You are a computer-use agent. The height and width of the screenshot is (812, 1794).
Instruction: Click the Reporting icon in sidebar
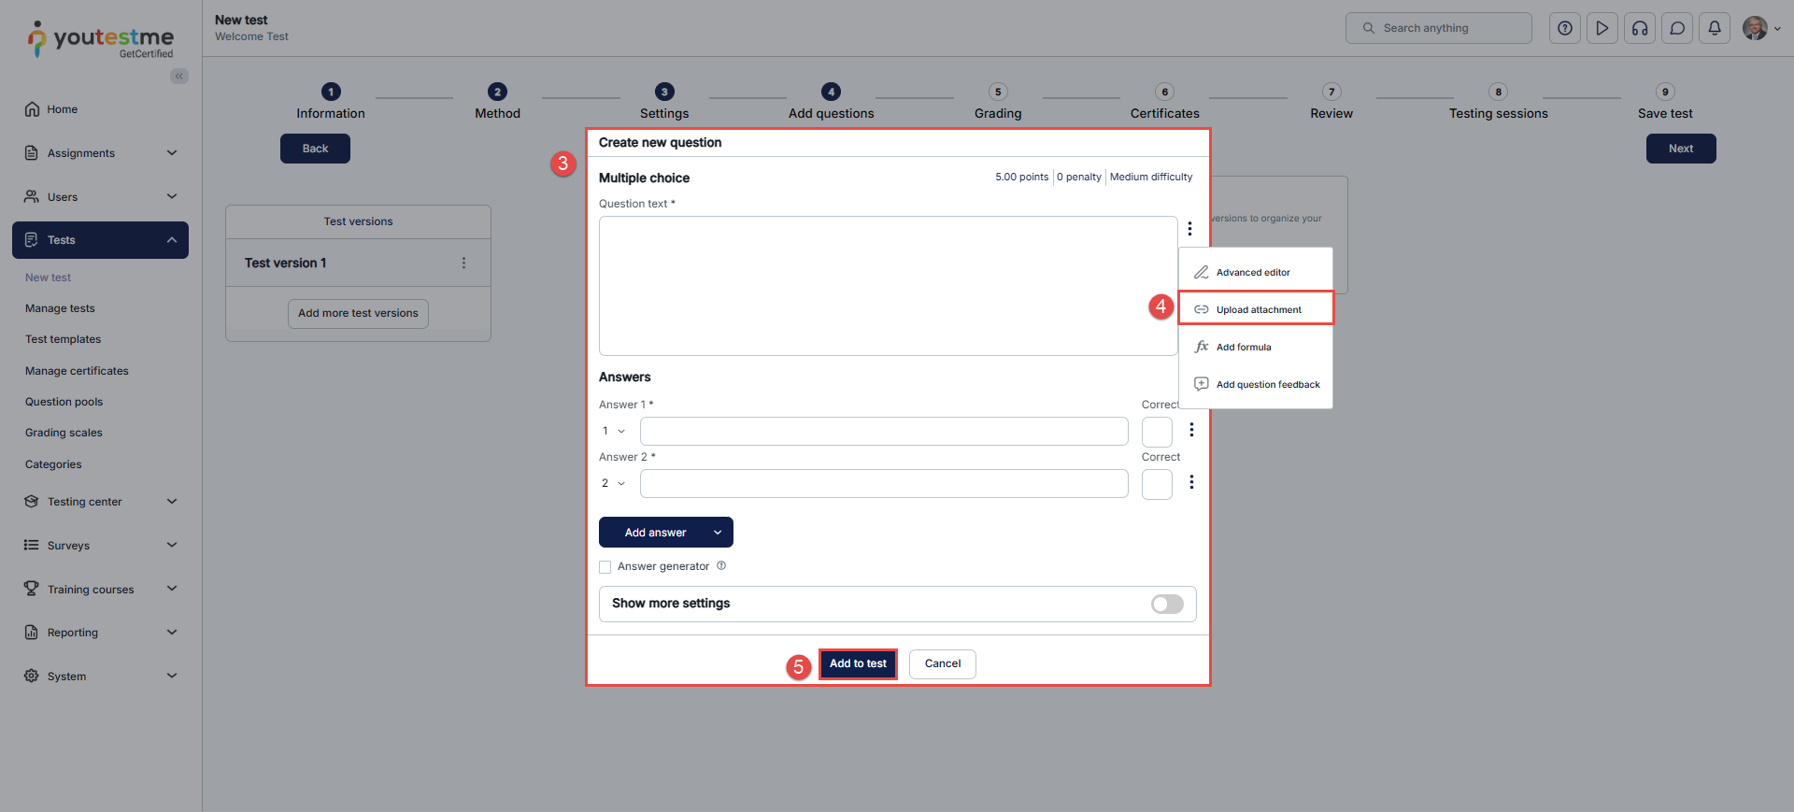pos(32,633)
